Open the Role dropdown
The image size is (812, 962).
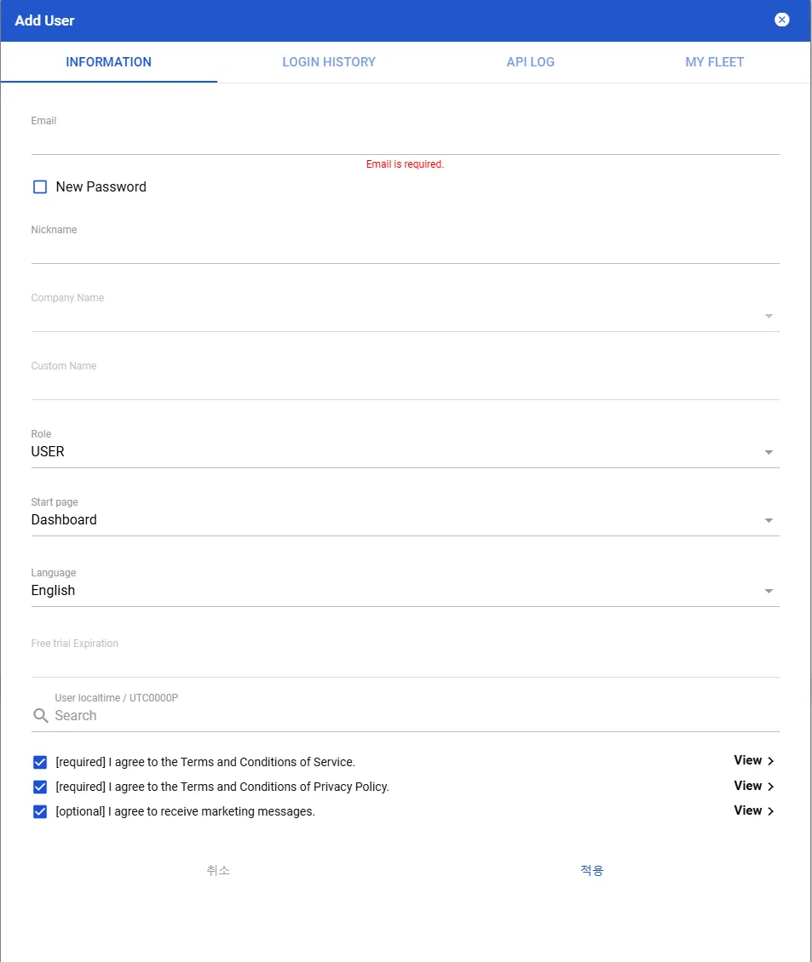click(x=405, y=452)
